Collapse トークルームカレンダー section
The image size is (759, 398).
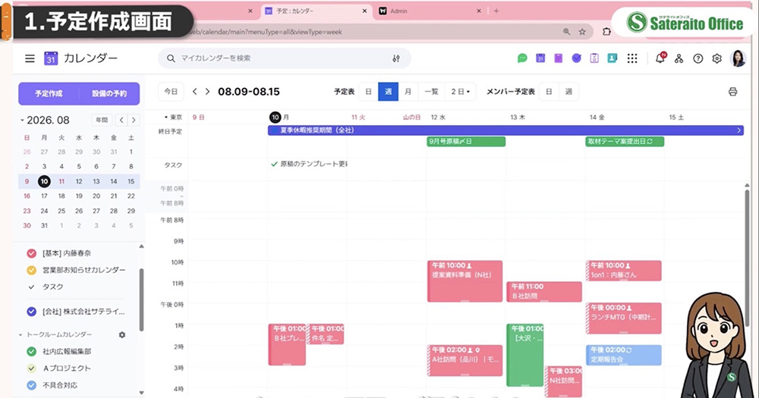pyautogui.click(x=20, y=334)
